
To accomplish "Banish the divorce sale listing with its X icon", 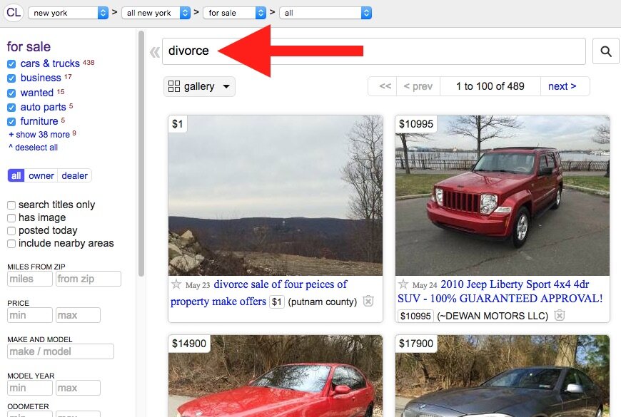I will 368,302.
